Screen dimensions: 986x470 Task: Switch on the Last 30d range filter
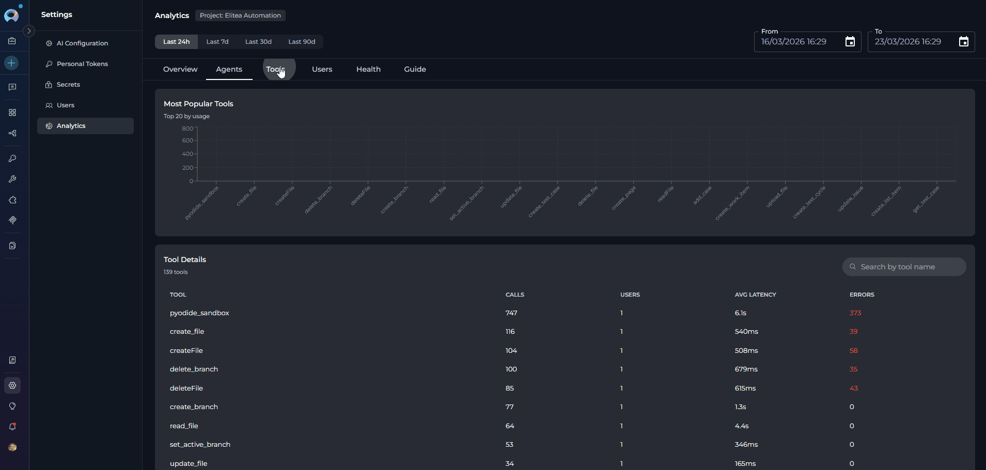pyautogui.click(x=258, y=41)
